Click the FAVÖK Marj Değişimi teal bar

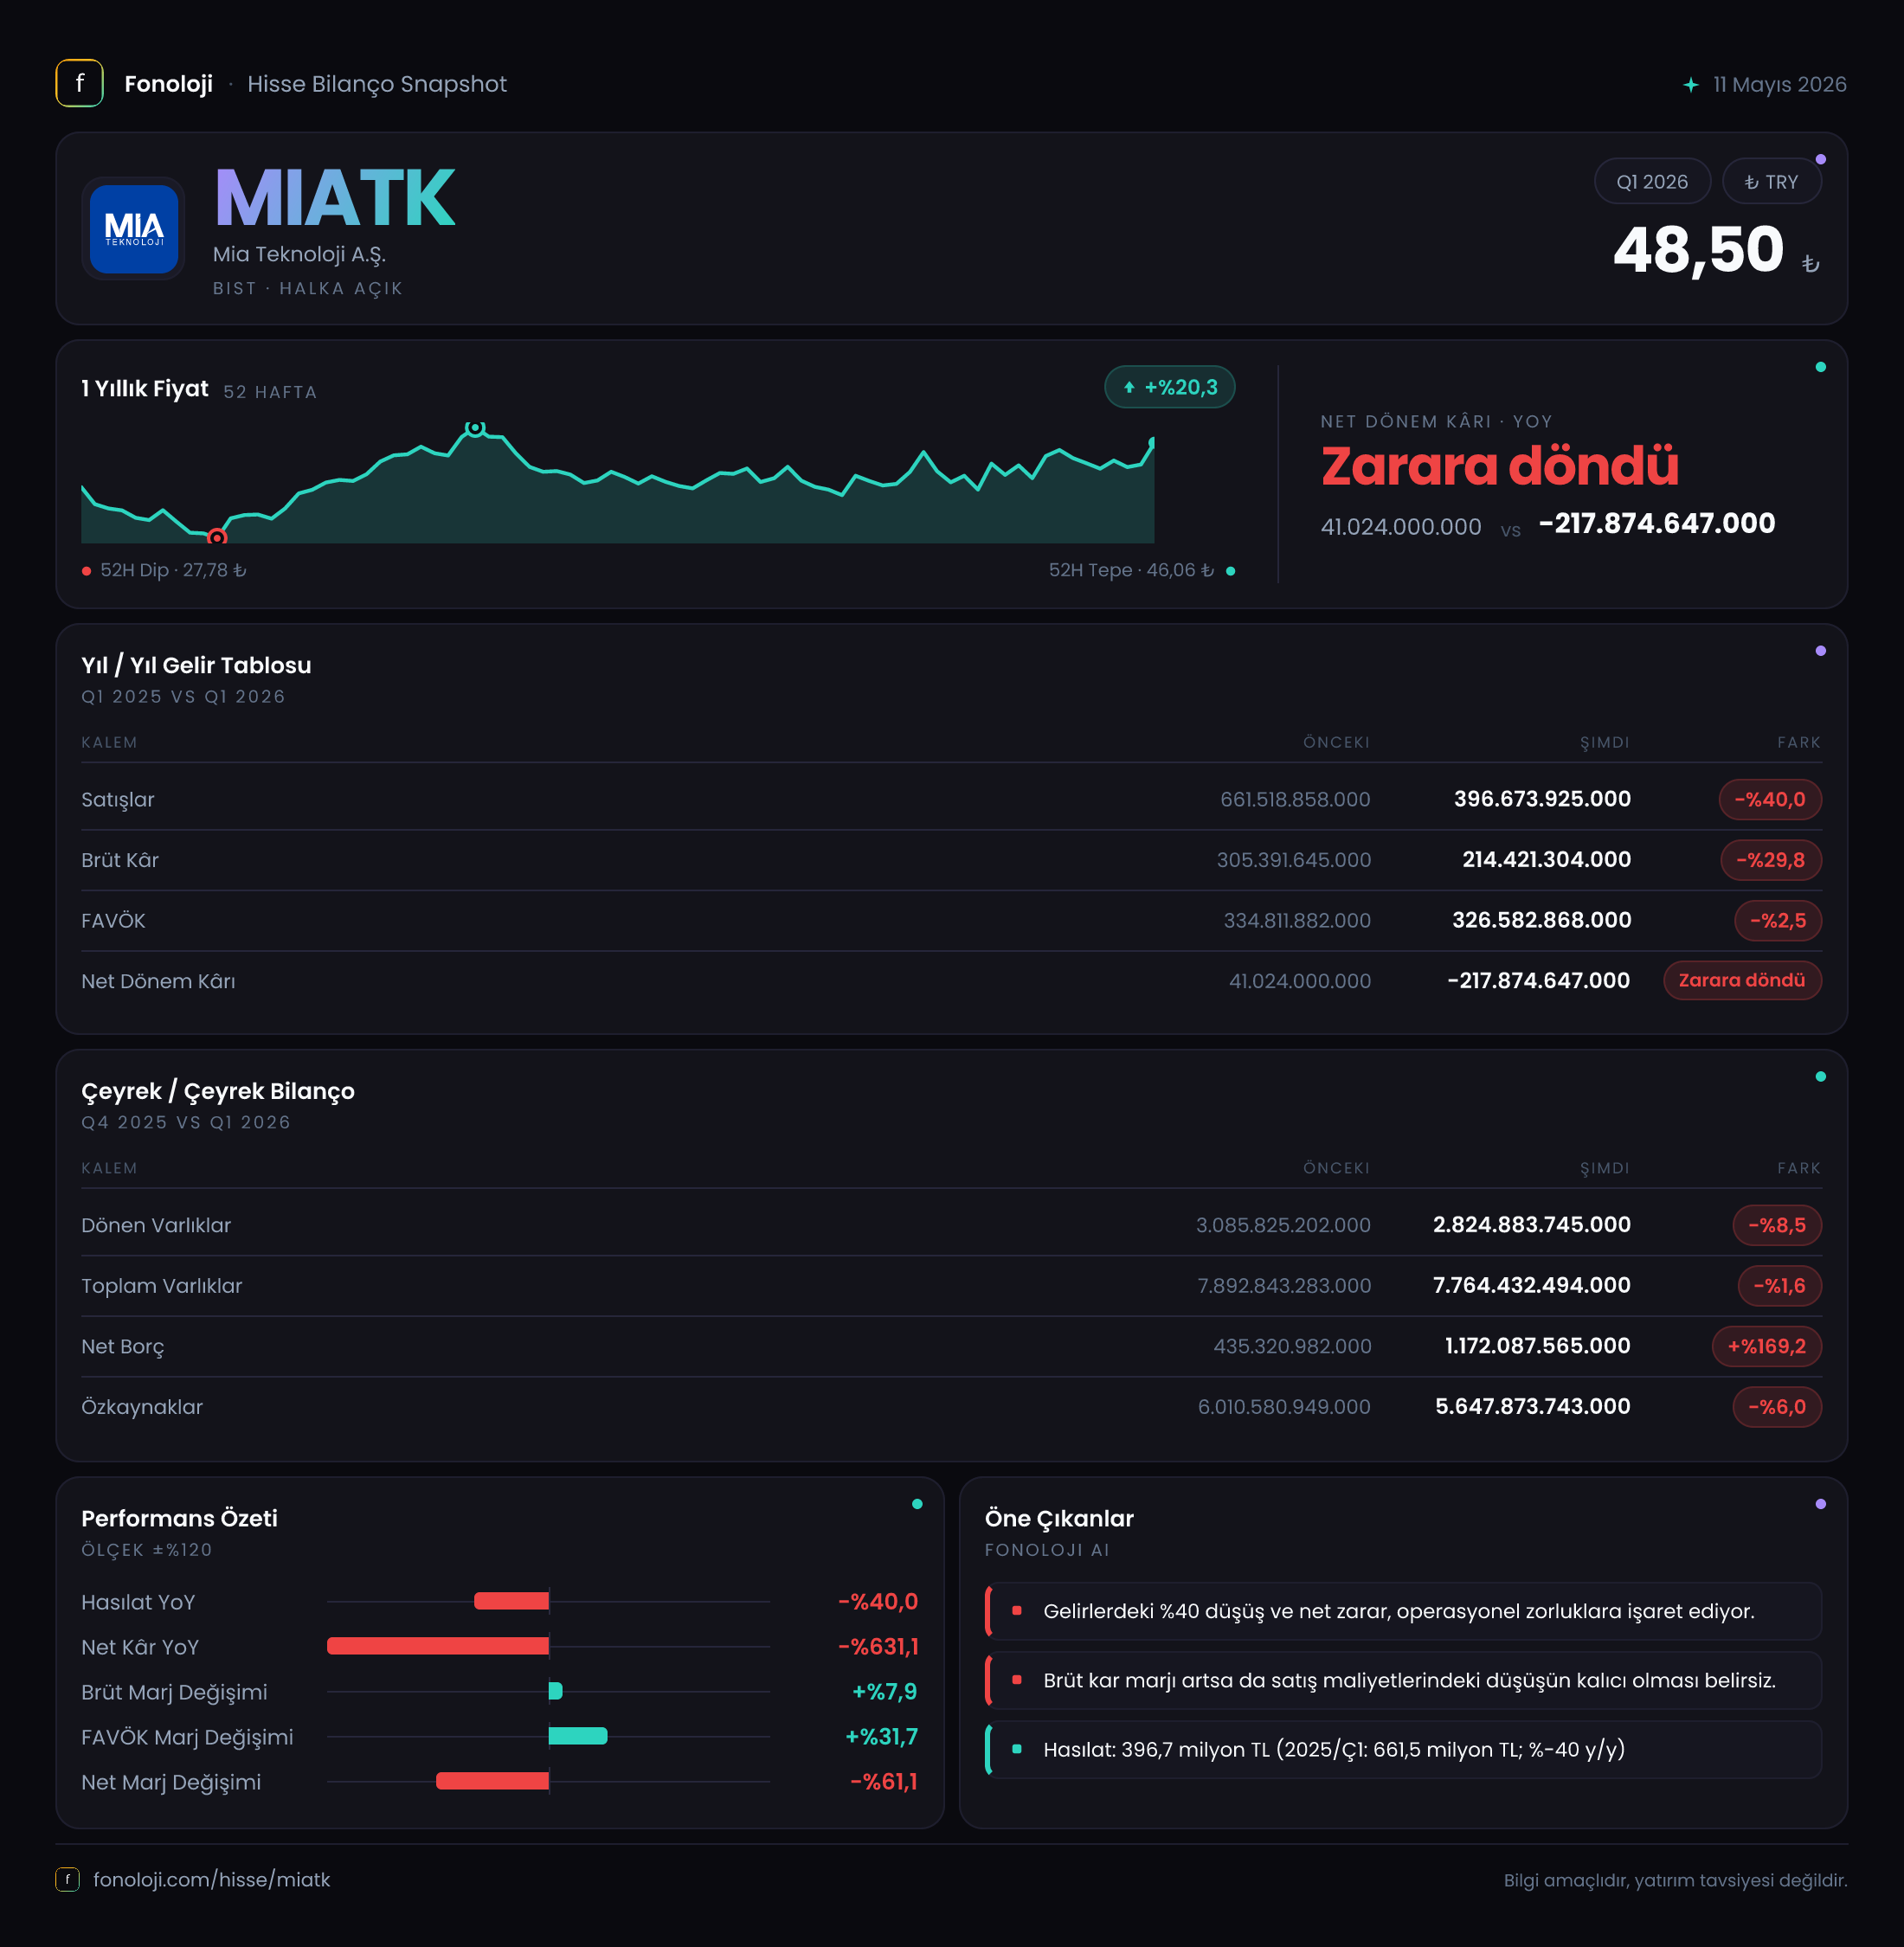[578, 1736]
